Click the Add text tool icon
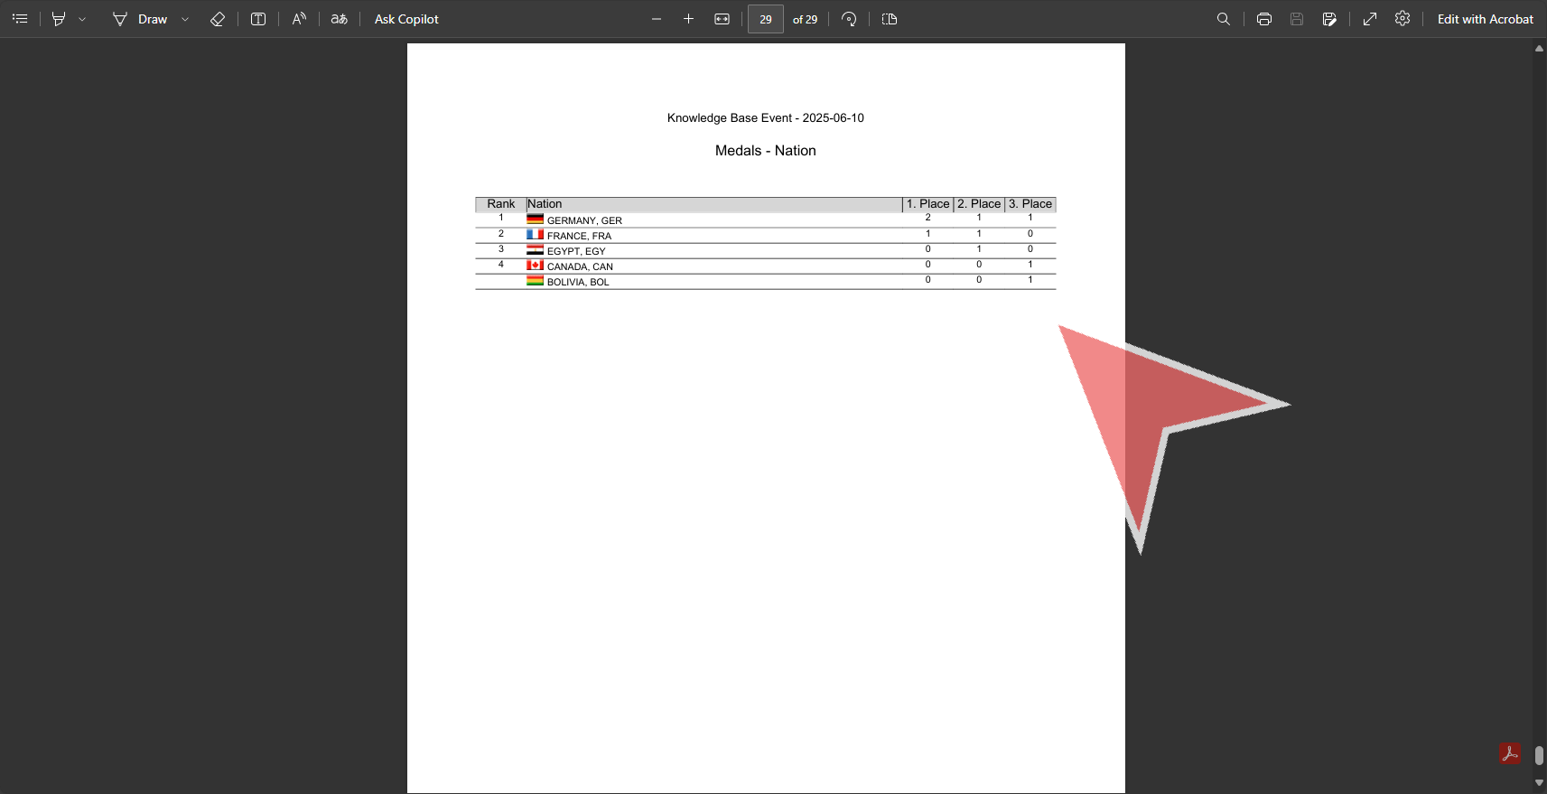The height and width of the screenshot is (794, 1547). [258, 19]
